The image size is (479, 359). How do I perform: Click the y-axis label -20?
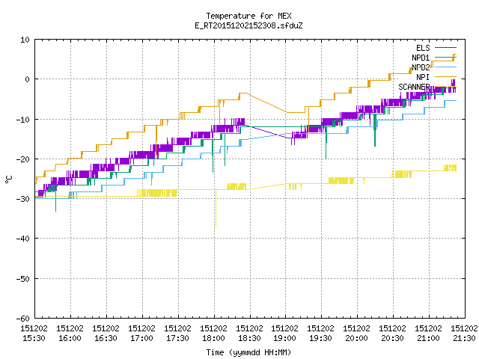point(23,159)
